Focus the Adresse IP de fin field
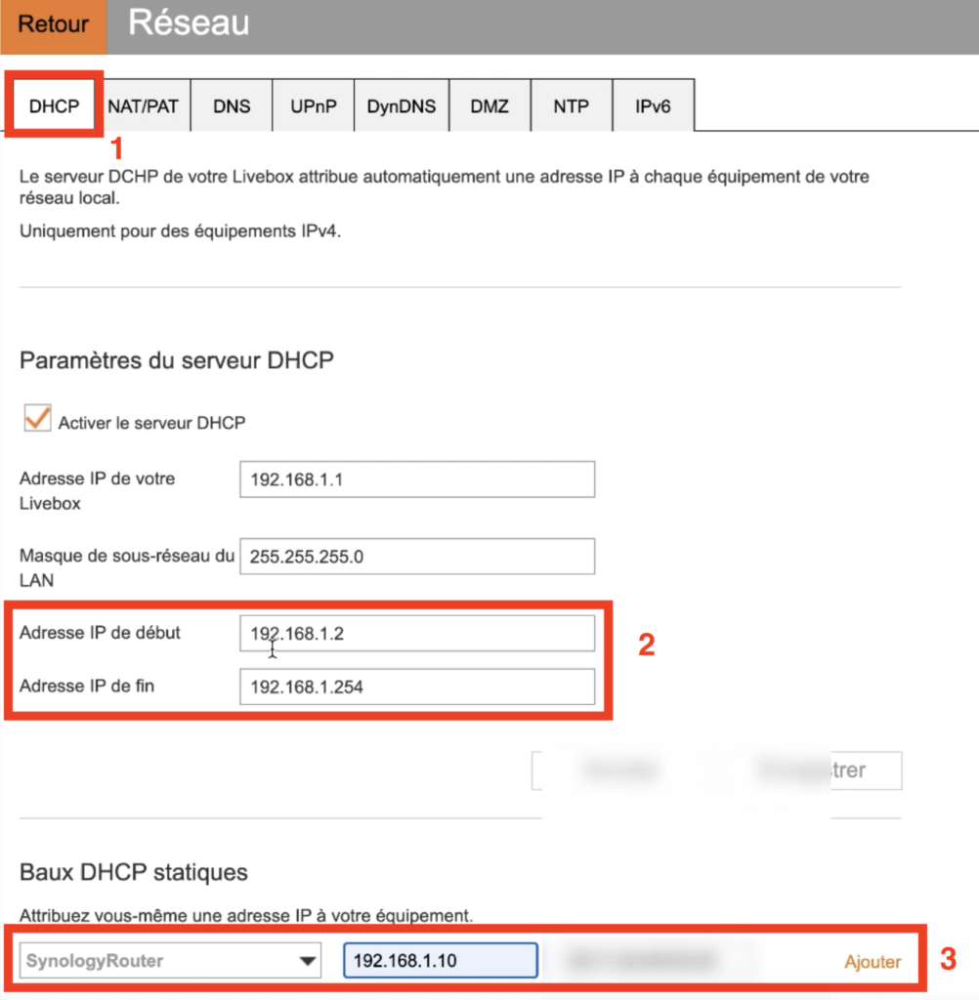 point(417,687)
